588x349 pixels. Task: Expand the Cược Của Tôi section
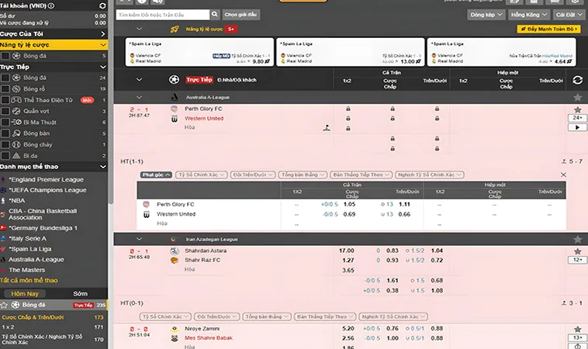pos(103,34)
